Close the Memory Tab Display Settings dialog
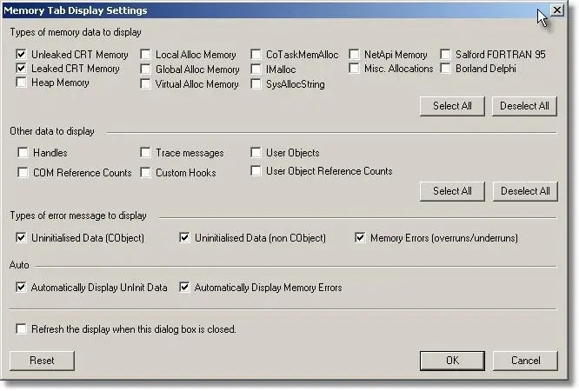Image resolution: width=579 pixels, height=391 pixels. pos(557,10)
